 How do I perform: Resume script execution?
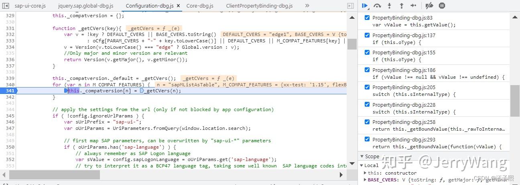pos(365,6)
